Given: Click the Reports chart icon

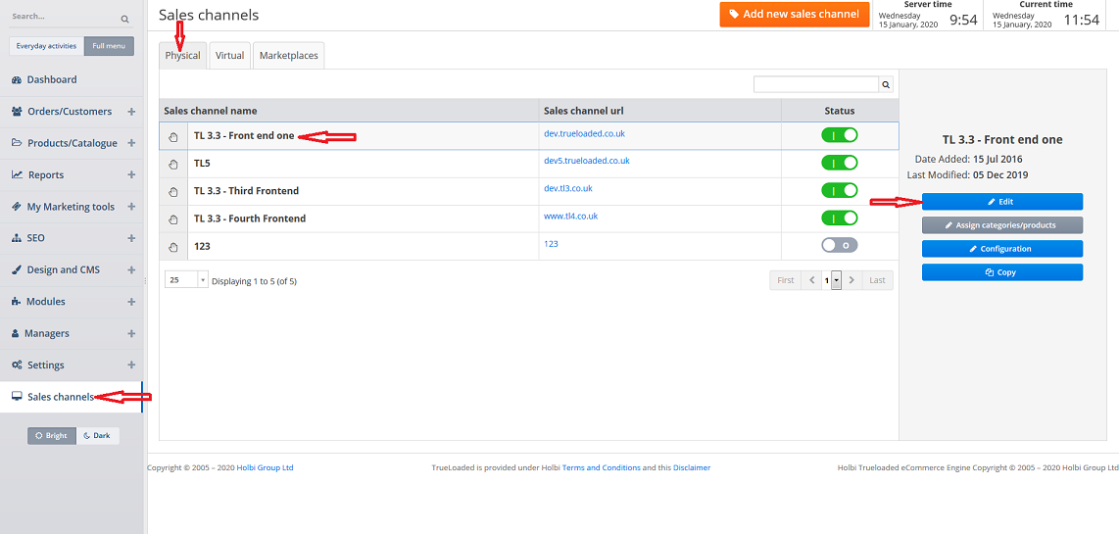Looking at the screenshot, I should (x=17, y=174).
